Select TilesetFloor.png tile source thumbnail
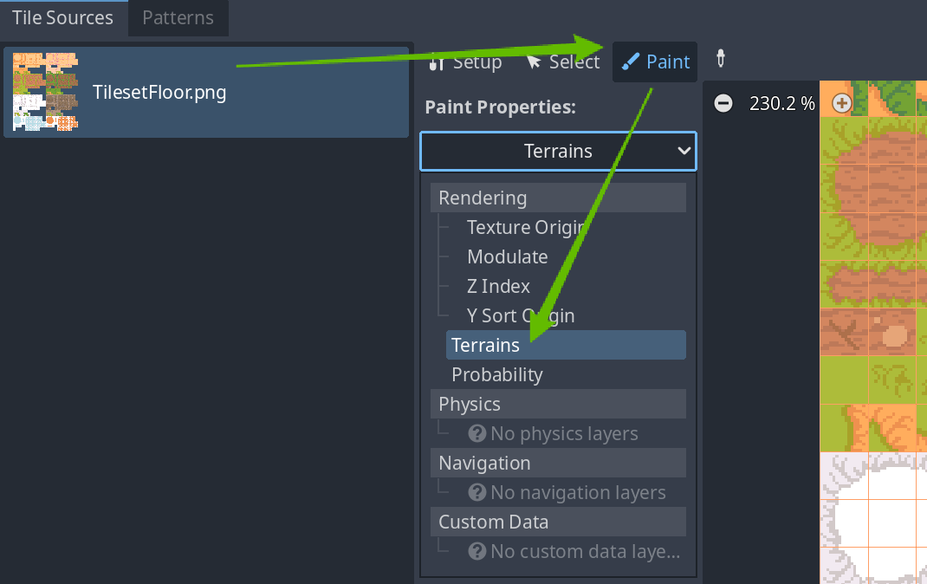The height and width of the screenshot is (584, 927). [x=46, y=92]
